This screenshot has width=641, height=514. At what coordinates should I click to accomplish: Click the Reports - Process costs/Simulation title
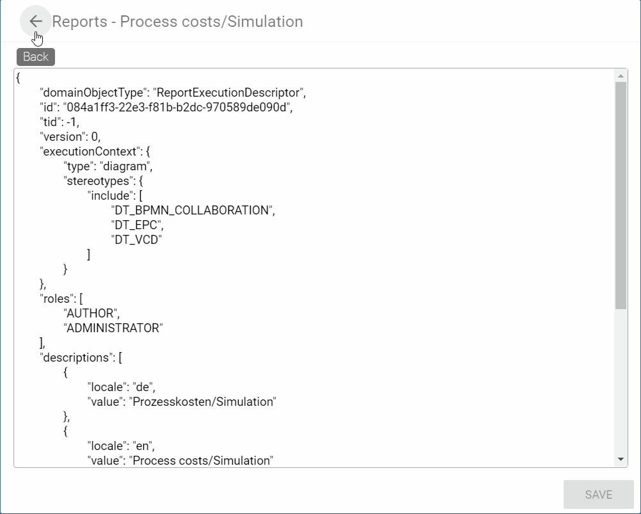(178, 21)
